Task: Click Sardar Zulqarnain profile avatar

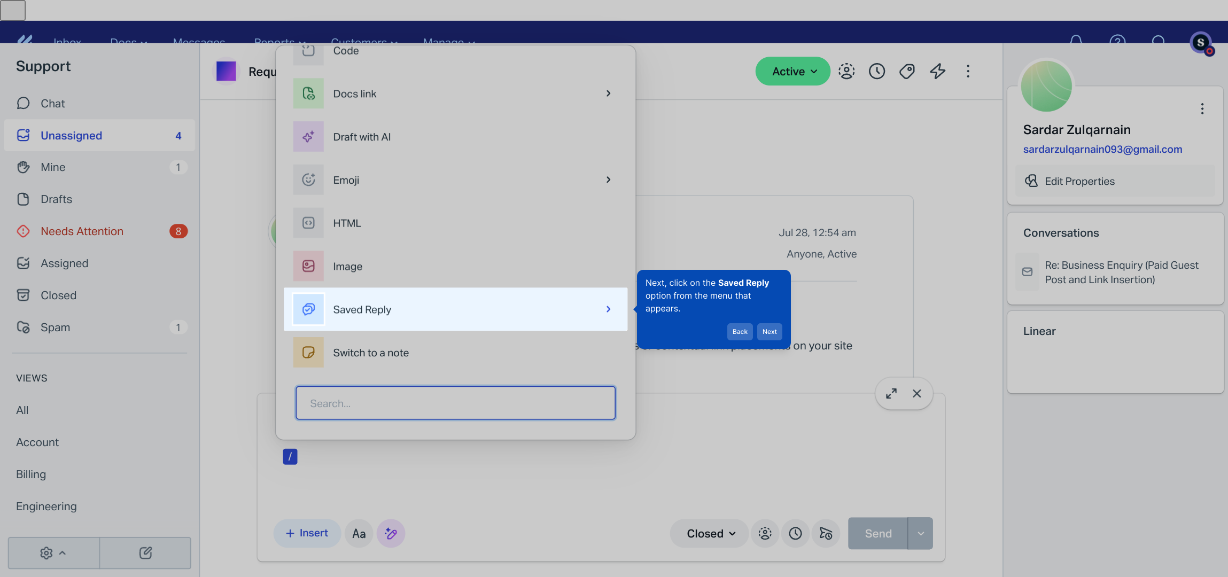Action: (x=1046, y=86)
